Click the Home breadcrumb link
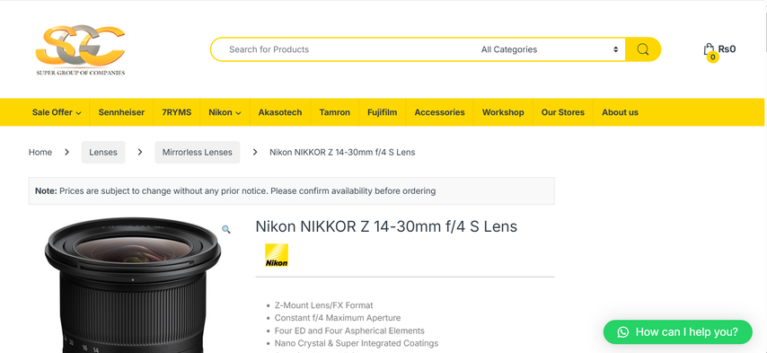Image resolution: width=767 pixels, height=353 pixels. [40, 152]
